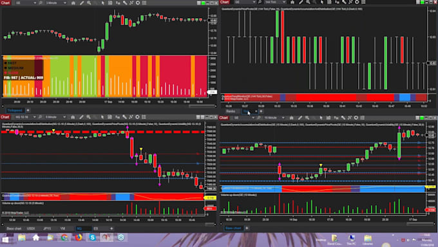The width and height of the screenshot is (438, 247).
Task: Select arrow cursor icon in 144 Tick chart toolbar
Action: pos(322,2)
